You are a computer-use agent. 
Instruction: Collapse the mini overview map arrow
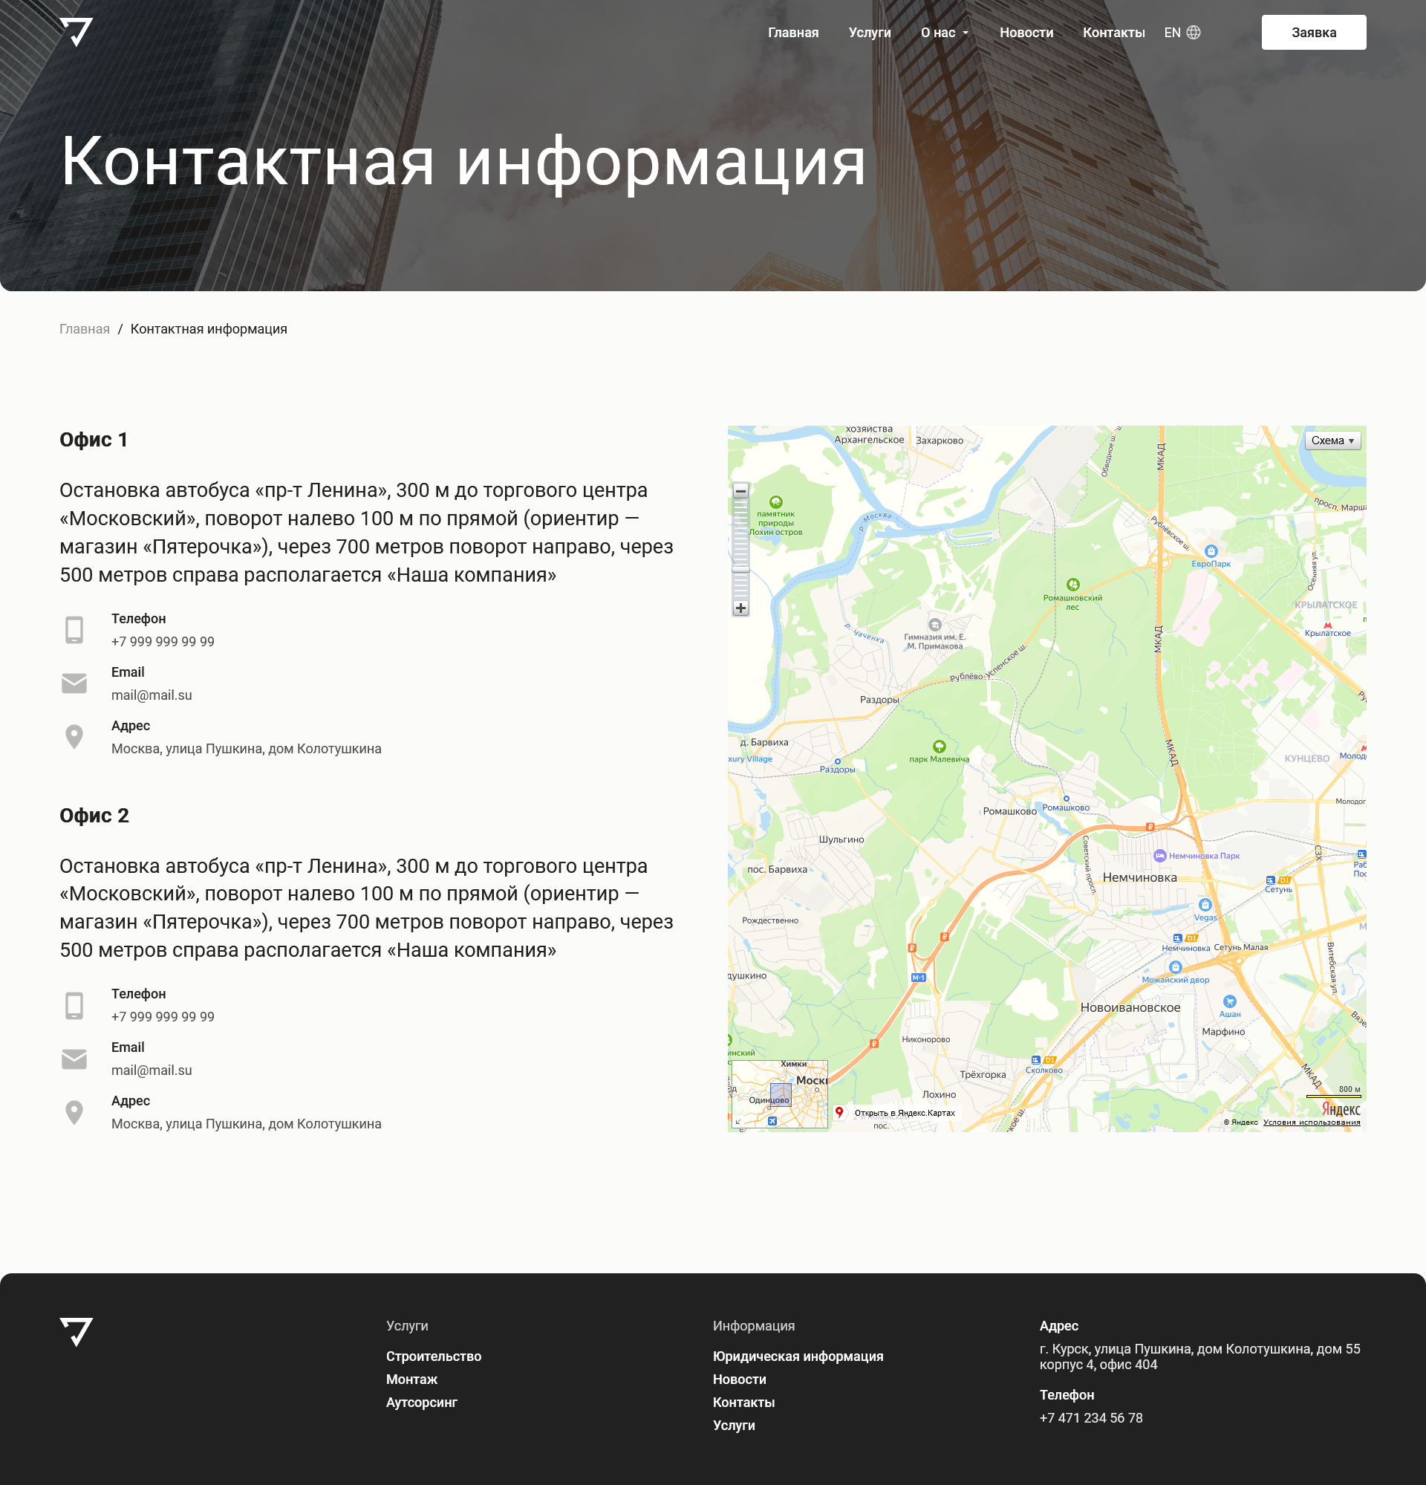(x=738, y=1121)
